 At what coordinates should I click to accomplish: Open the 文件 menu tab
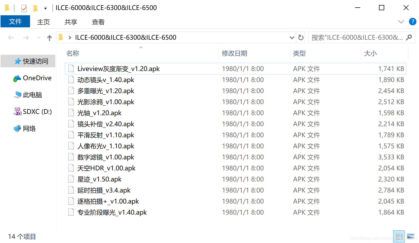coord(15,22)
